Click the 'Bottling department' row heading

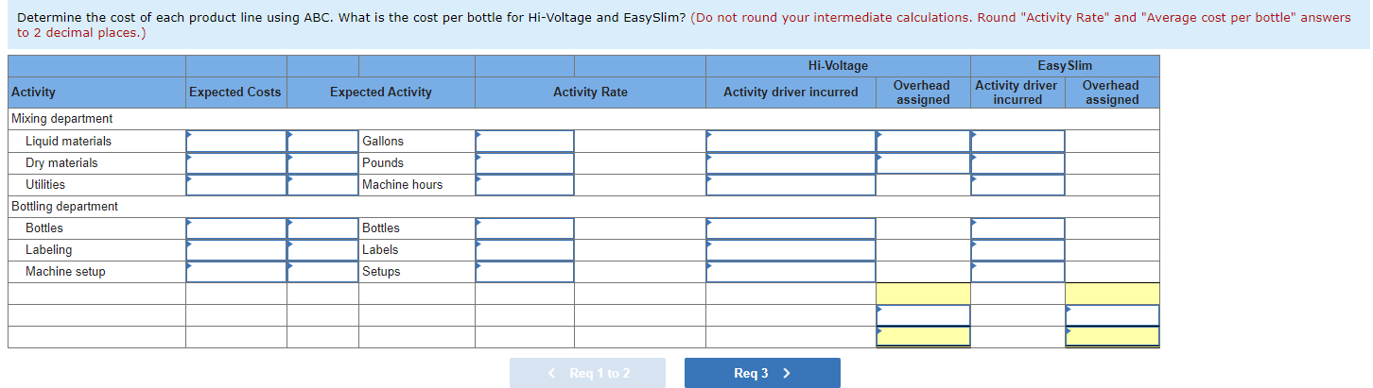[64, 206]
